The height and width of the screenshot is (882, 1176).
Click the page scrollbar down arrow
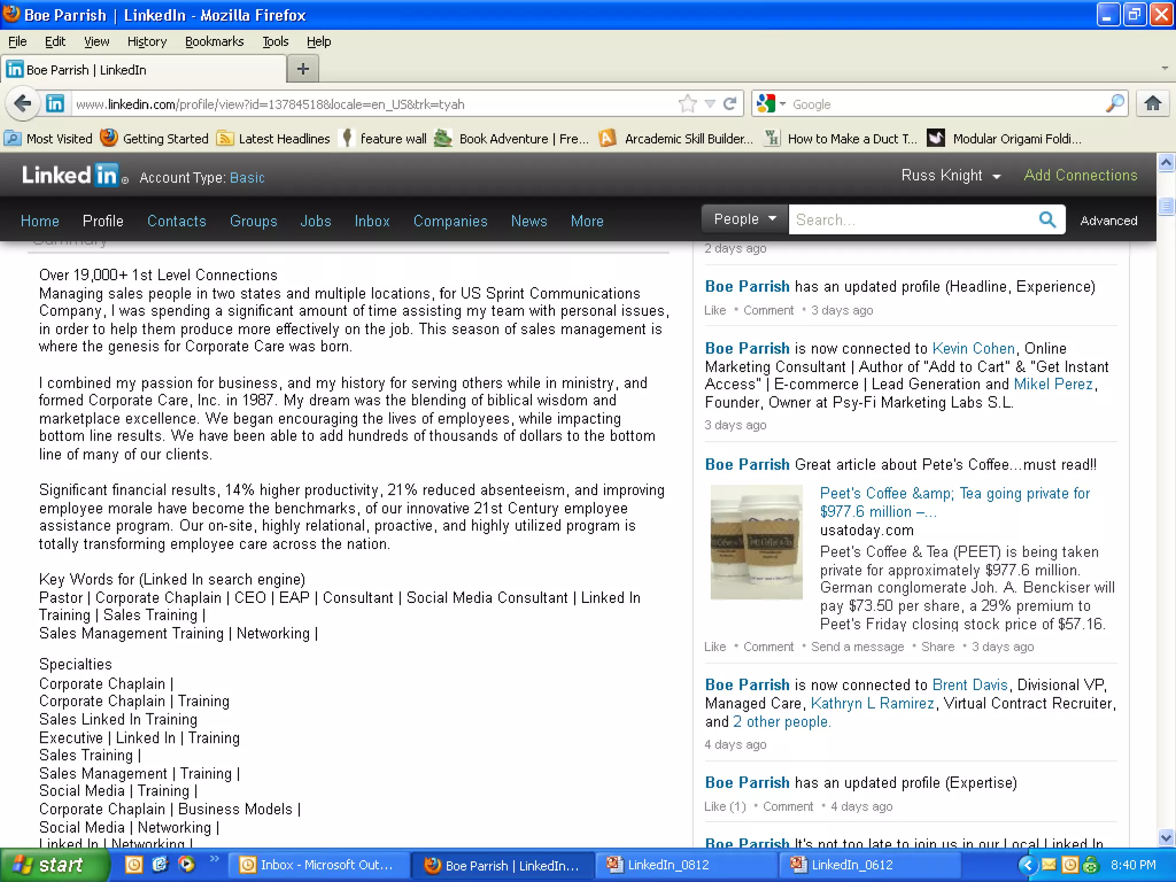(x=1166, y=837)
